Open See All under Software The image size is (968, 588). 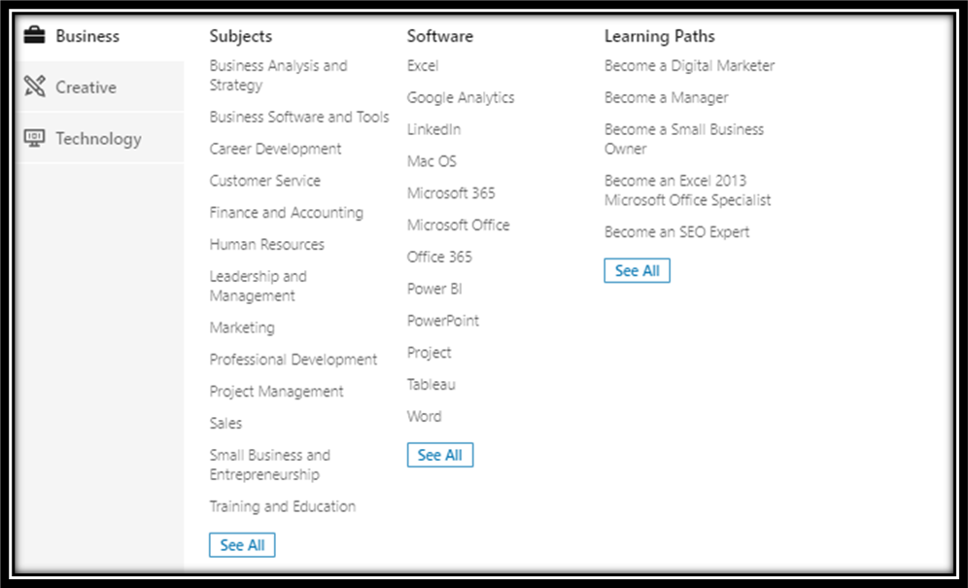coord(440,455)
